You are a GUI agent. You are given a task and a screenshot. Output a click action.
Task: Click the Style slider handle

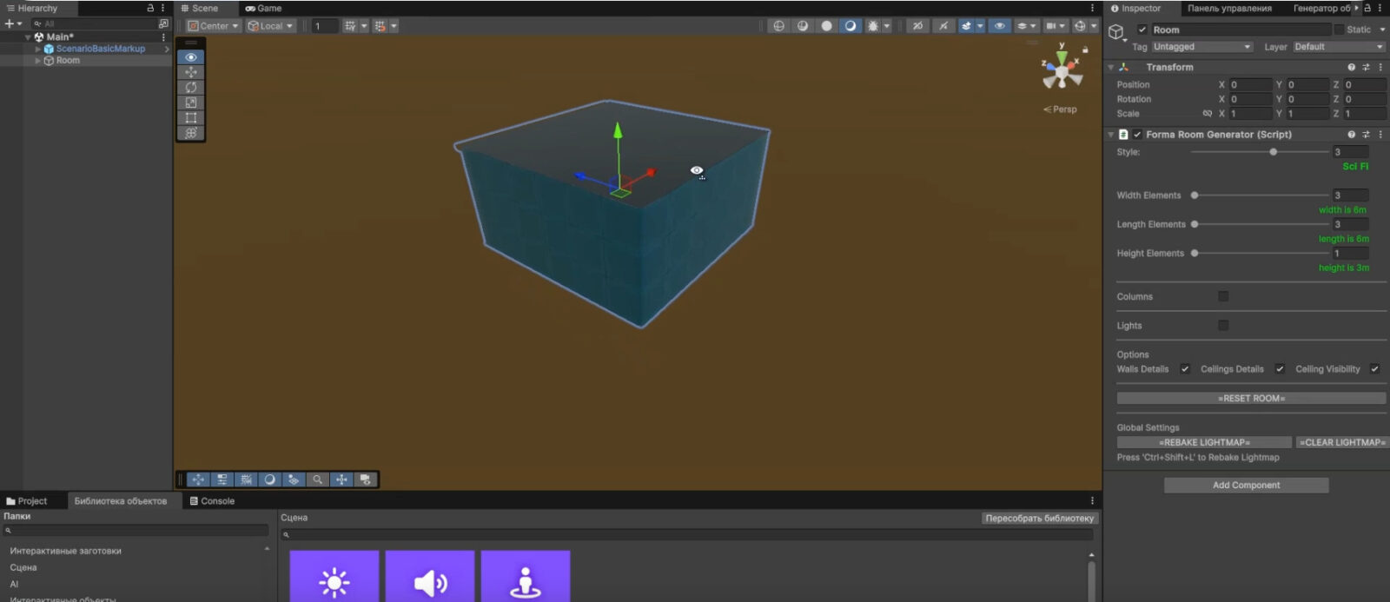point(1274,152)
